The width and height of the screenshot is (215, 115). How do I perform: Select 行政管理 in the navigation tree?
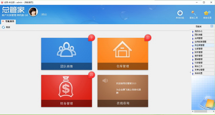199,63
